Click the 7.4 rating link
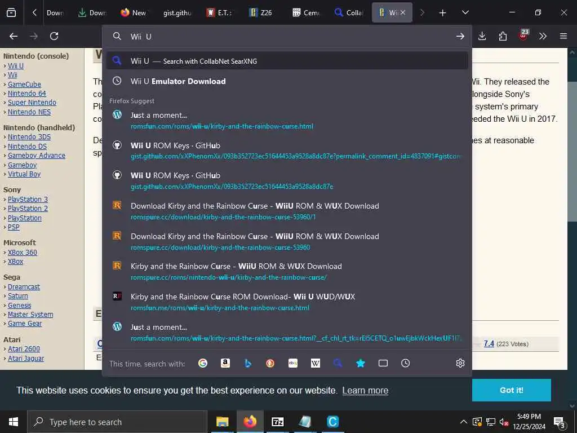Image resolution: width=577 pixels, height=433 pixels. (489, 343)
